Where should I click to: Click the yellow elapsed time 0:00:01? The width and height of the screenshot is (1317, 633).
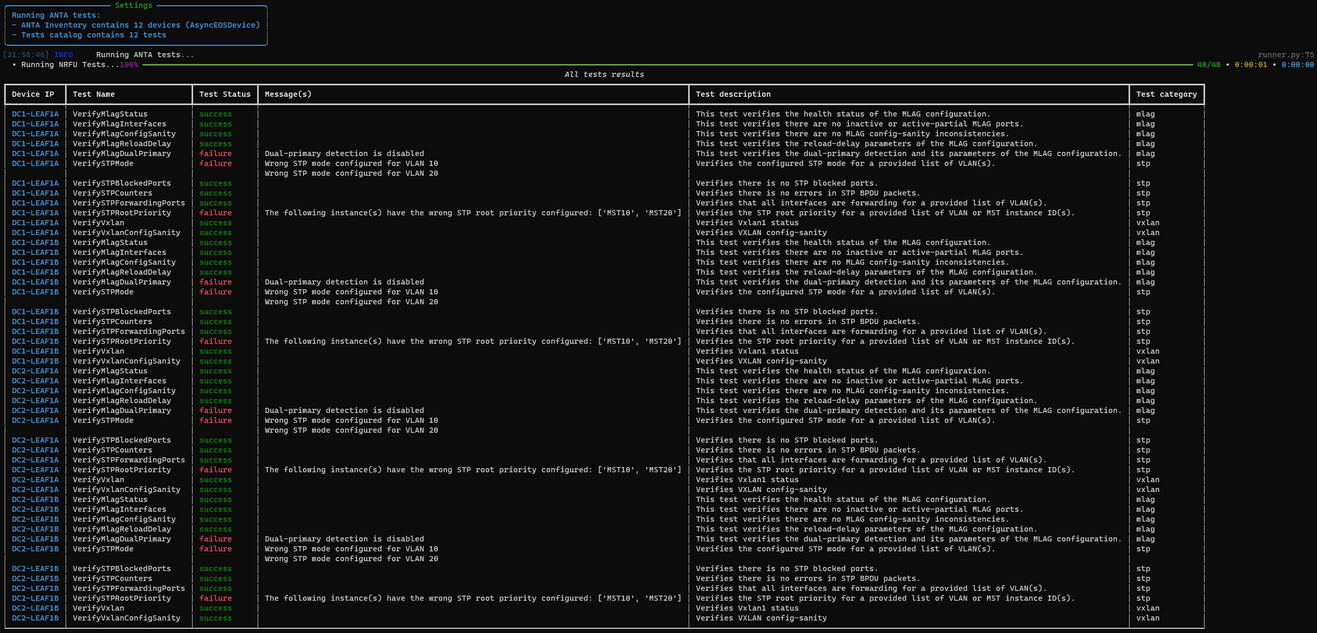pyautogui.click(x=1251, y=64)
